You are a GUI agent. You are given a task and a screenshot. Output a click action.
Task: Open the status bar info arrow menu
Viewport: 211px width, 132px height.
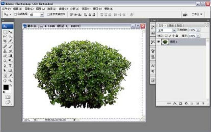(75, 120)
